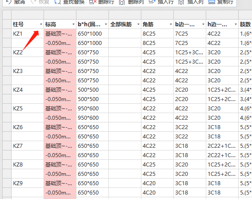Click KZ1 first-row 4C22 h-side cell
The image size is (252, 199).
[222, 34]
